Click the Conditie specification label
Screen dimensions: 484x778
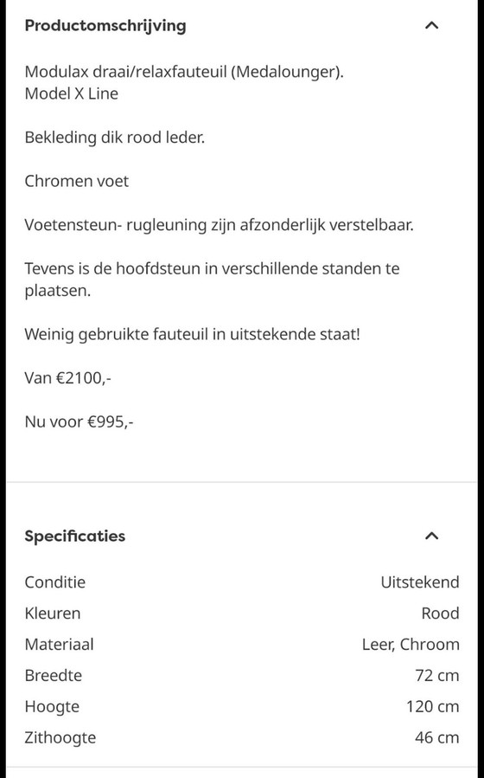coord(55,582)
